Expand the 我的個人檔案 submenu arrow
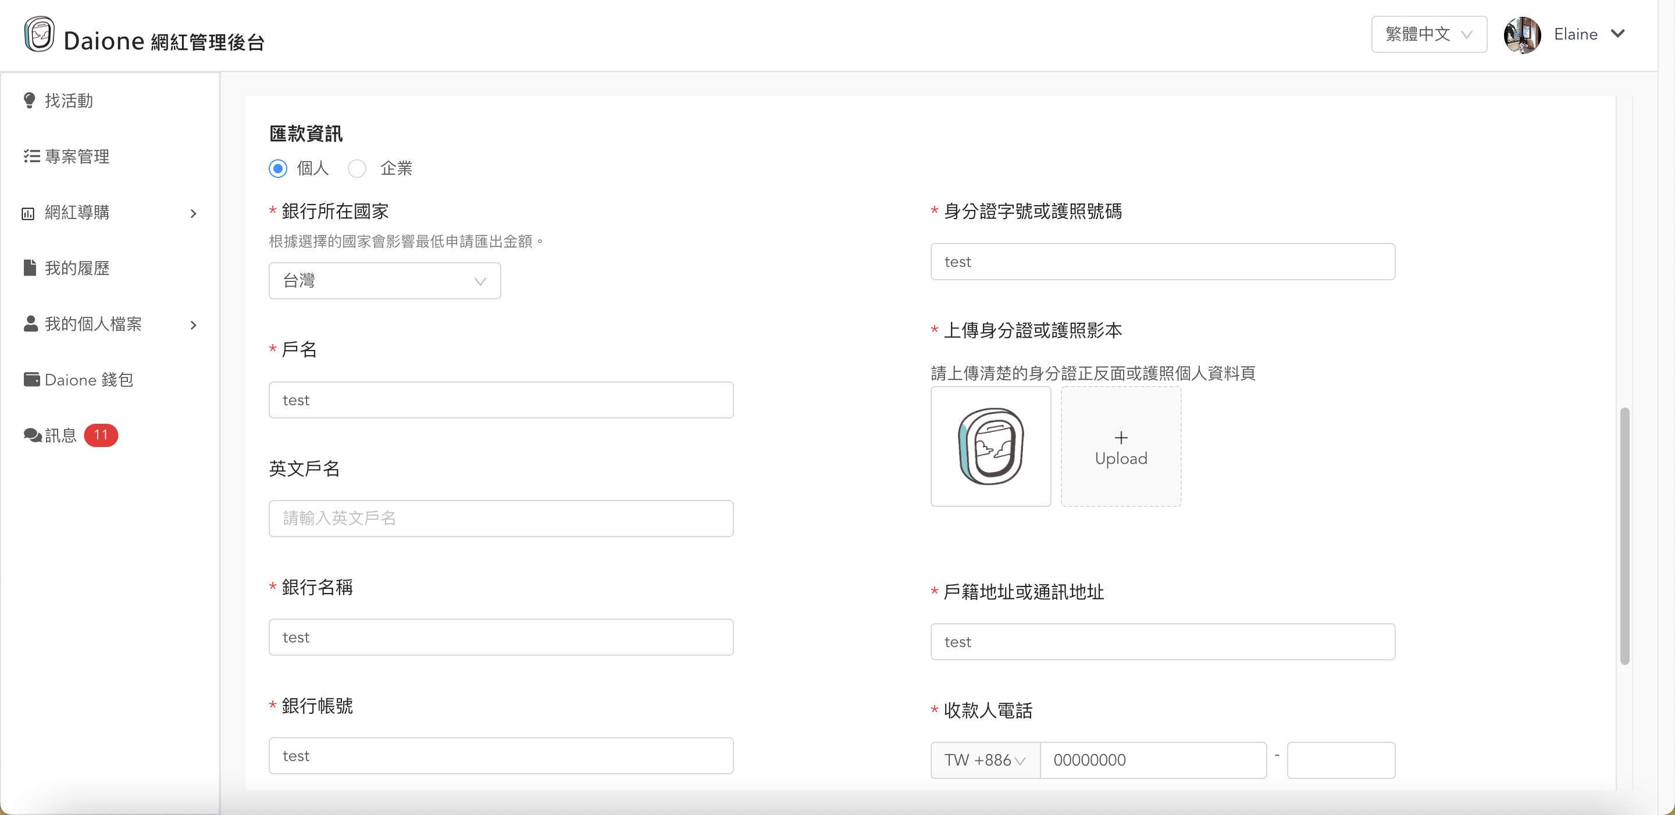 coord(193,325)
